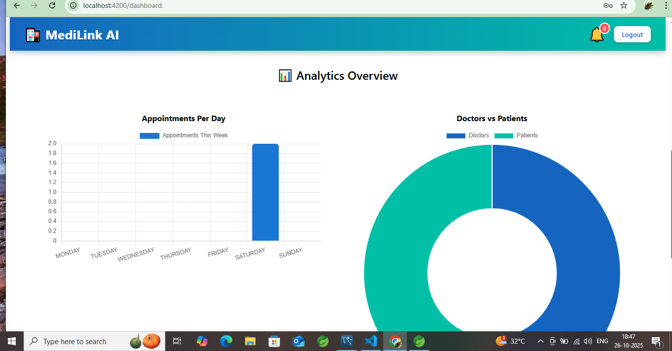Click the taskbar search box

(93, 341)
